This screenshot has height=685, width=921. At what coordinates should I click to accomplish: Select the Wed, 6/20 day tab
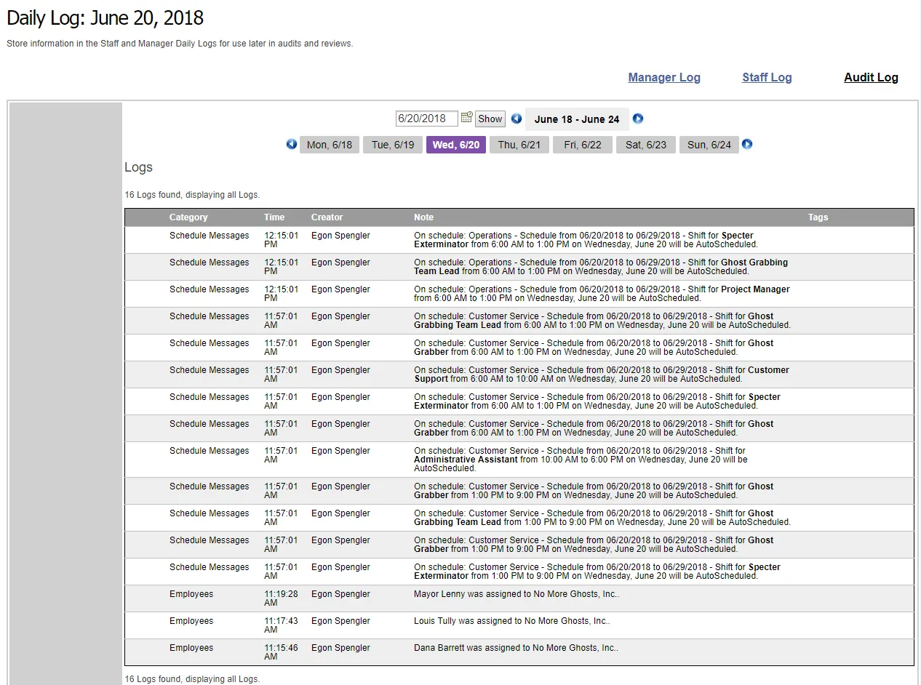tap(456, 145)
